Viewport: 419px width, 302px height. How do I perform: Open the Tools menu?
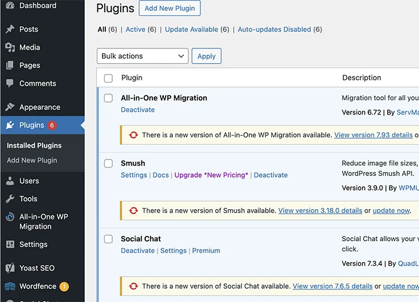(28, 199)
